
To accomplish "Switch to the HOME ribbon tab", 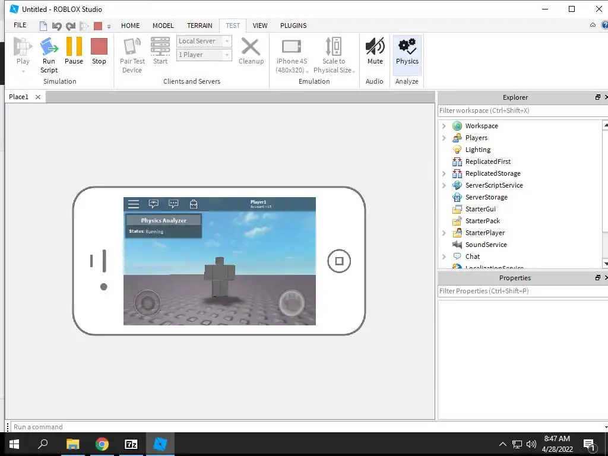I will tap(130, 26).
